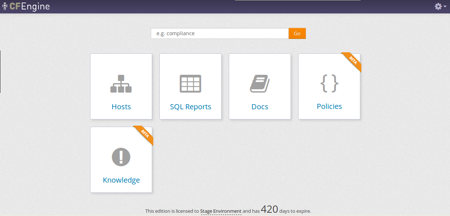Click the BETA ribbon on Knowledge card

coord(144,135)
